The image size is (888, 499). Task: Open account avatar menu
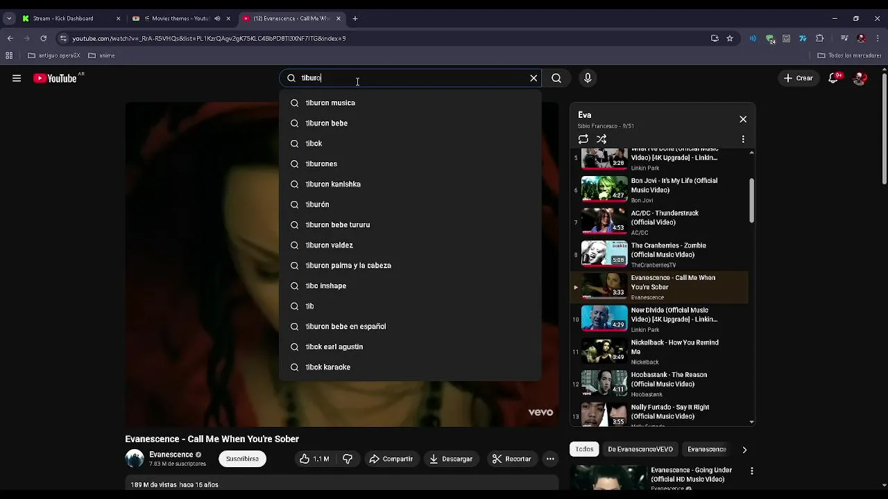click(x=860, y=78)
